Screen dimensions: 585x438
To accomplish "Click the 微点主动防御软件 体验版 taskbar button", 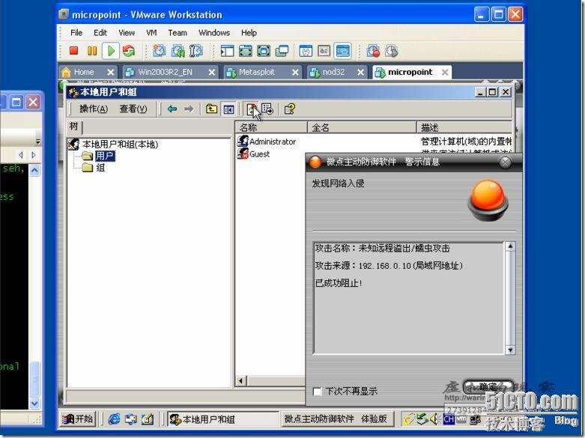I will point(337,419).
